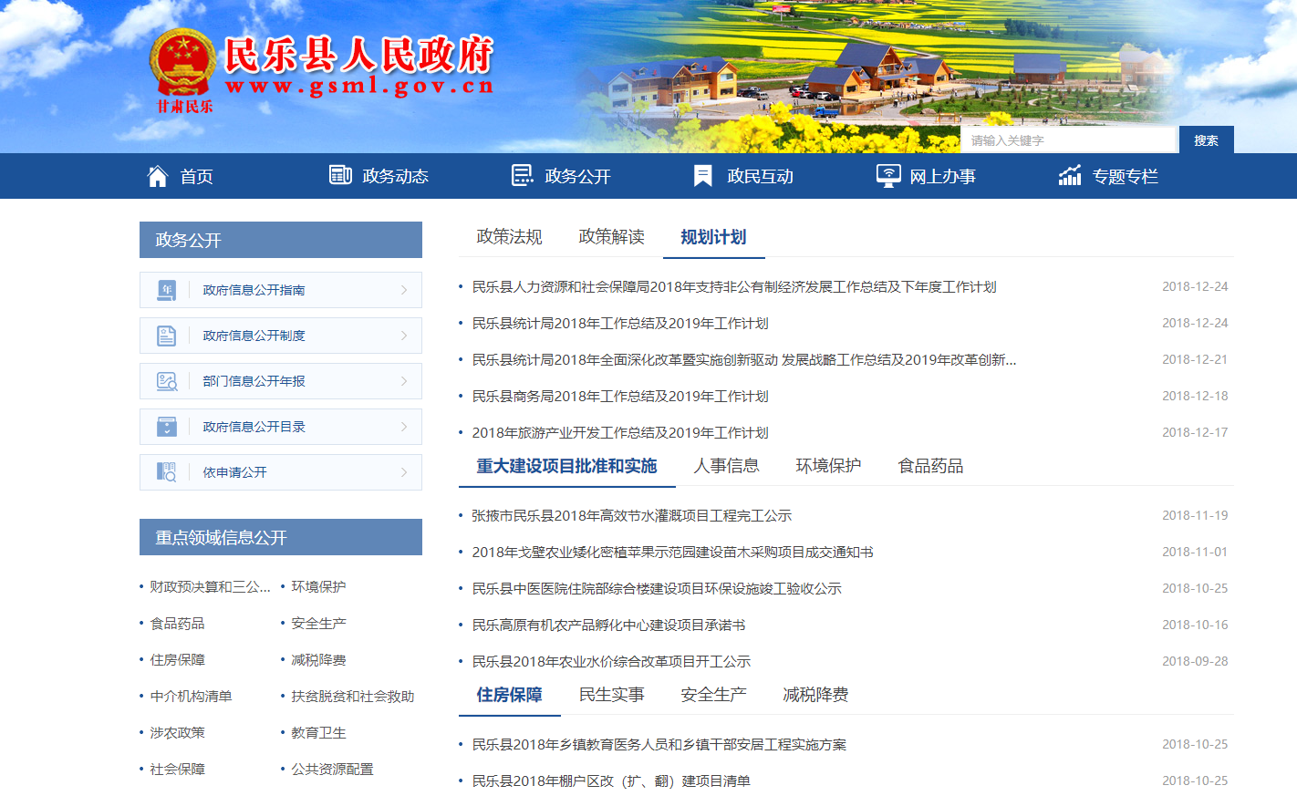Switch to the 人事信息 tab

tap(726, 466)
